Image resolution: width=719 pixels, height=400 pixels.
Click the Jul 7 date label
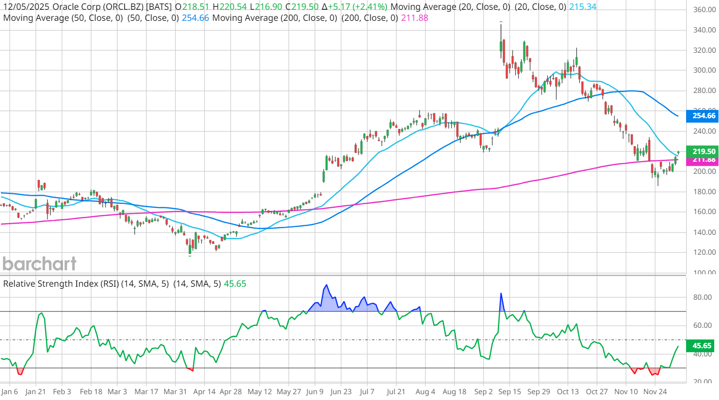(367, 392)
